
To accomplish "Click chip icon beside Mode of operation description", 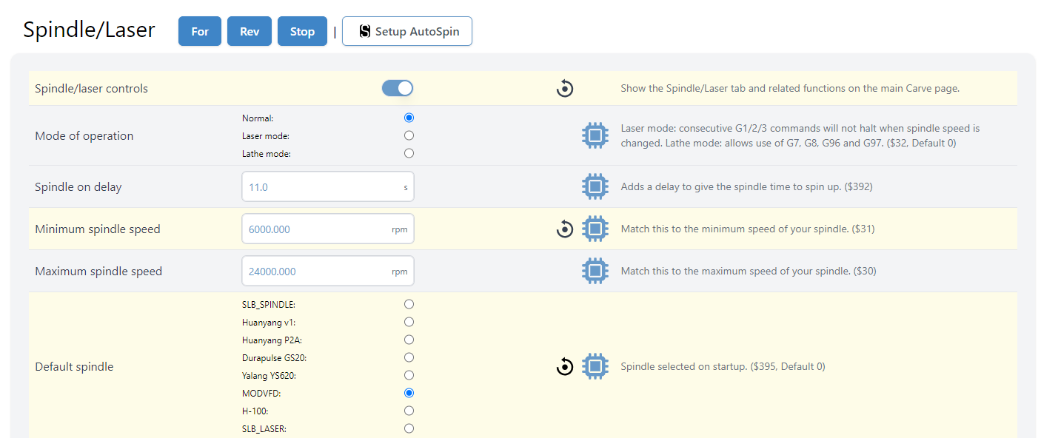I will click(x=595, y=136).
